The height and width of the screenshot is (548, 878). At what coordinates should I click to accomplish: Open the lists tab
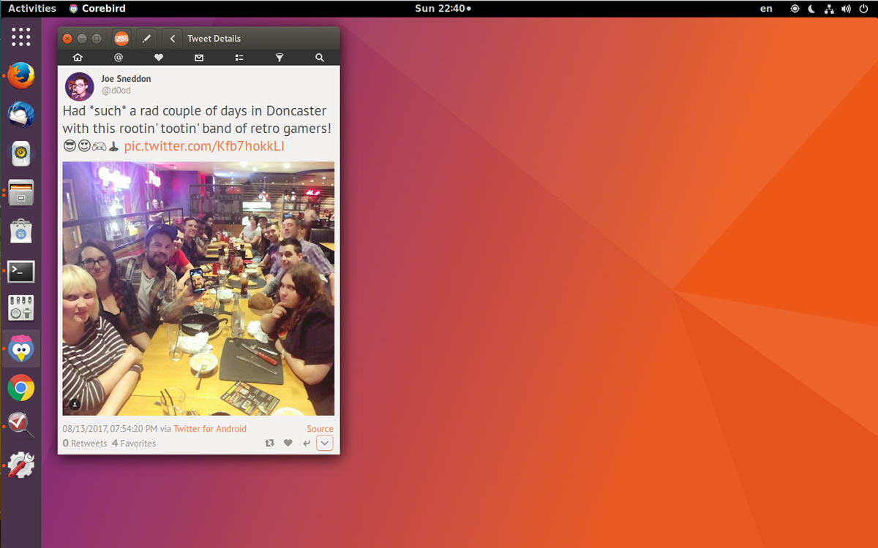tap(239, 58)
